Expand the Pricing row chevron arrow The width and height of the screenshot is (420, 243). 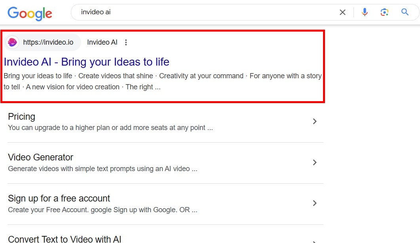(x=315, y=121)
